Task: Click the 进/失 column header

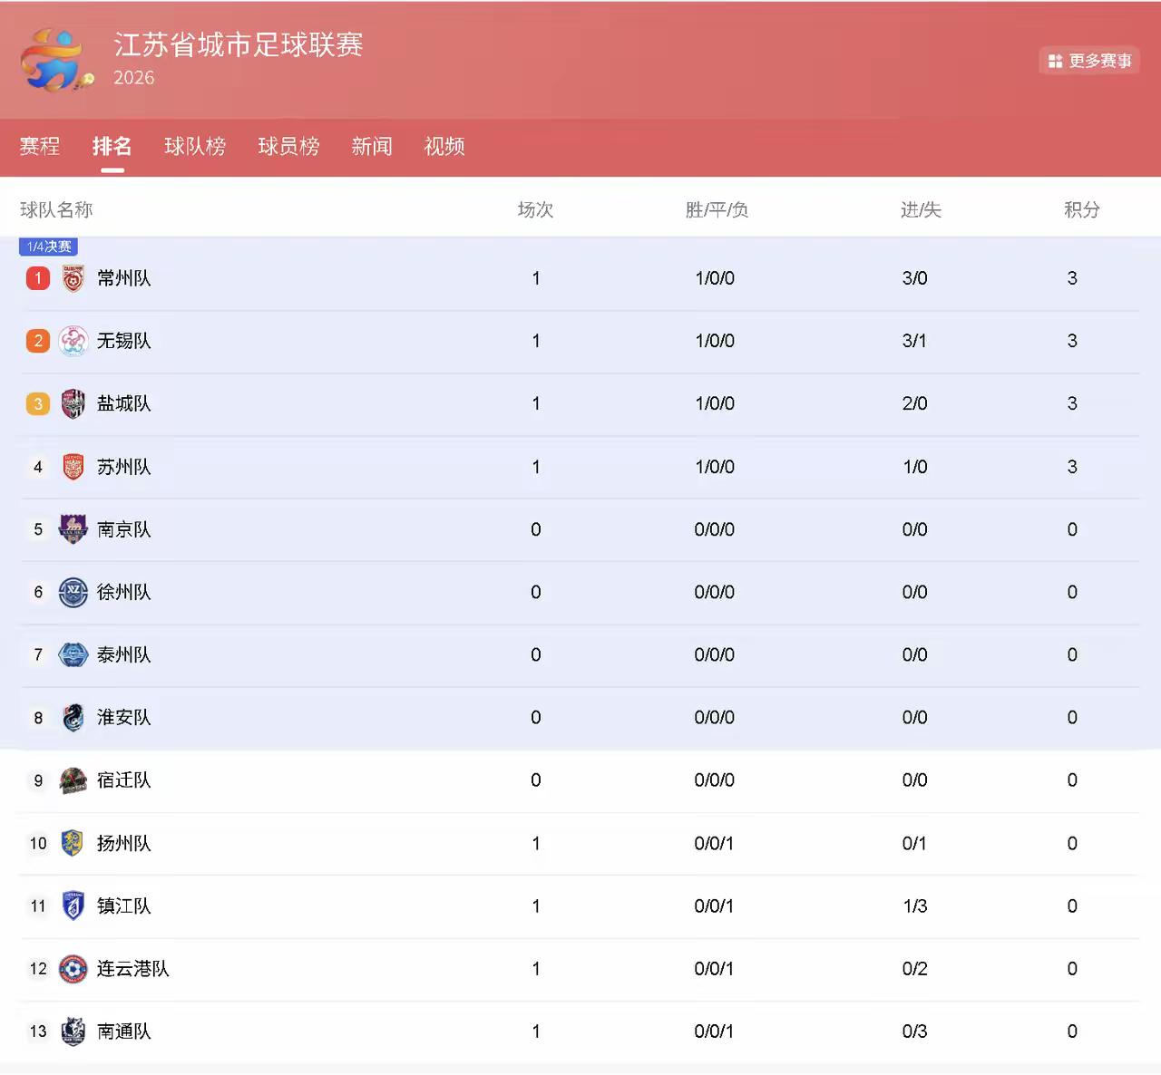Action: pos(921,209)
